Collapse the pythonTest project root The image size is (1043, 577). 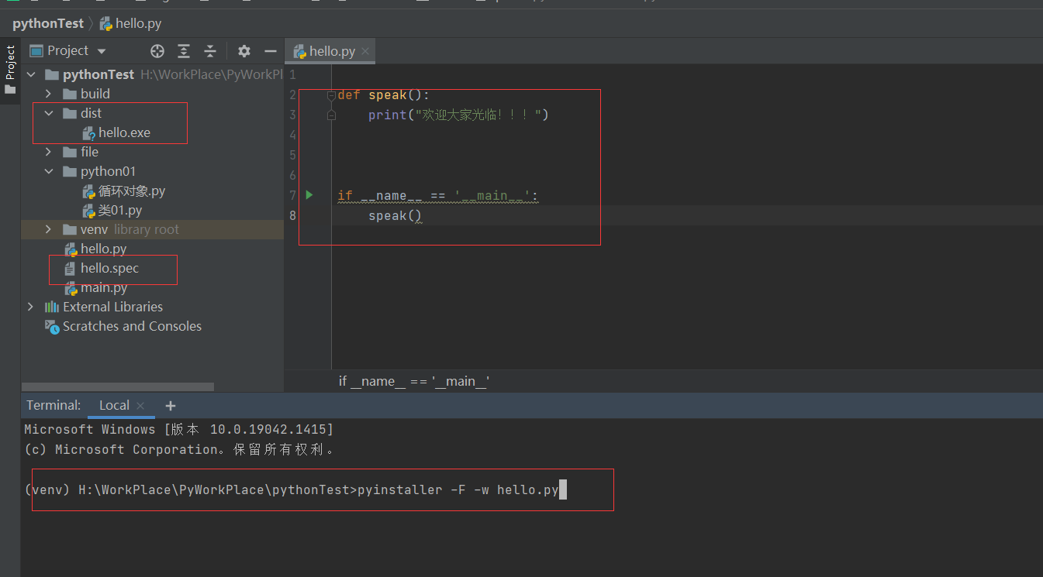point(30,74)
